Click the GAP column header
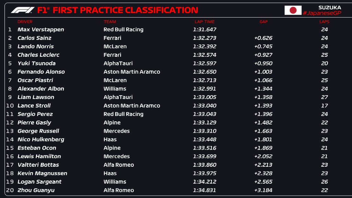 click(x=263, y=22)
